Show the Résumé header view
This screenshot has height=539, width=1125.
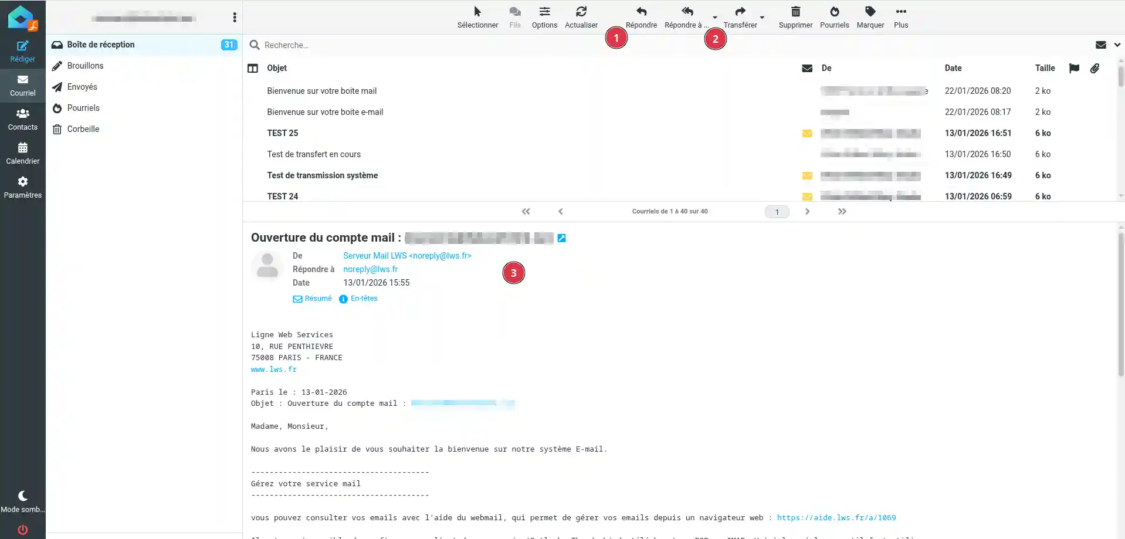click(x=312, y=299)
